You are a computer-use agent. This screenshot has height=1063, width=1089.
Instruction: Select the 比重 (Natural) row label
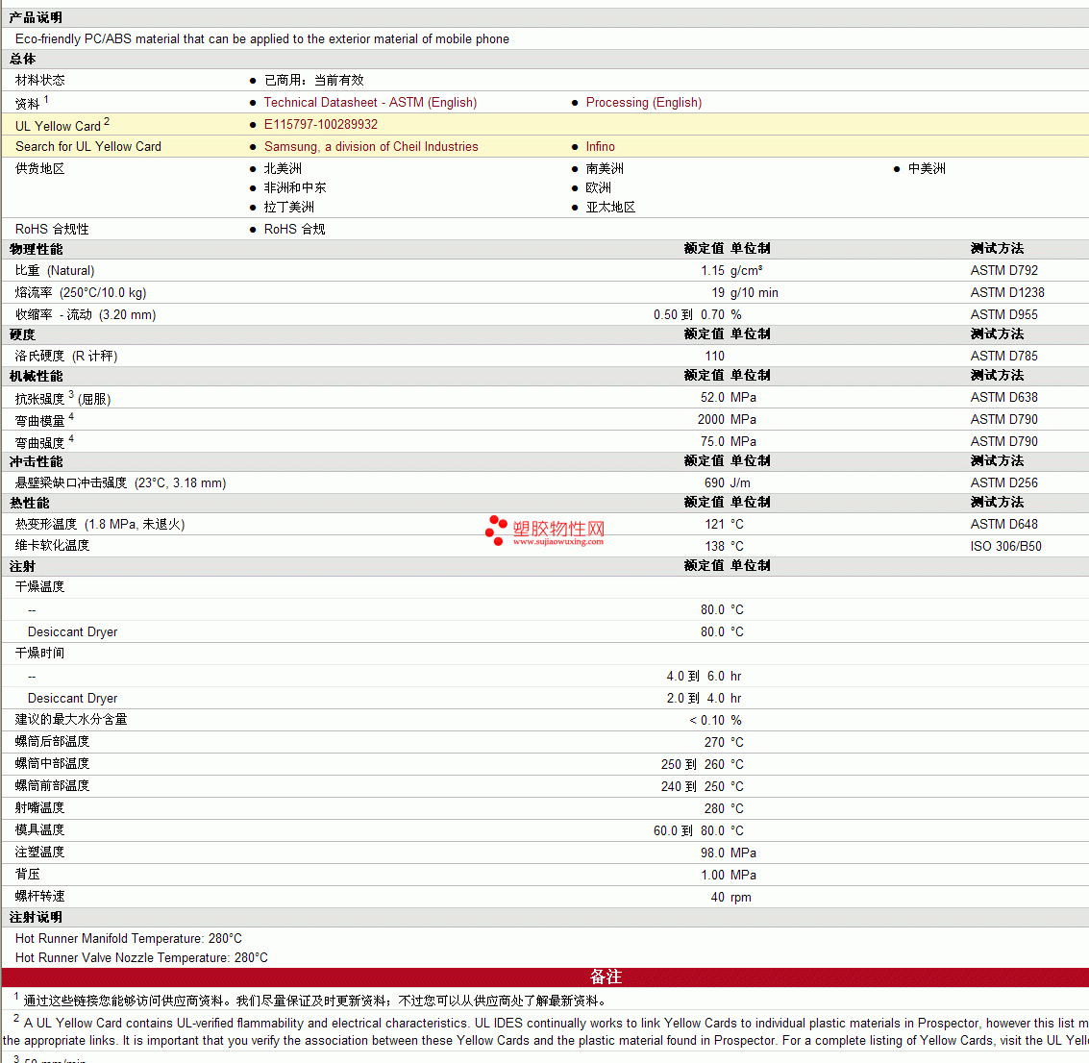[x=55, y=271]
